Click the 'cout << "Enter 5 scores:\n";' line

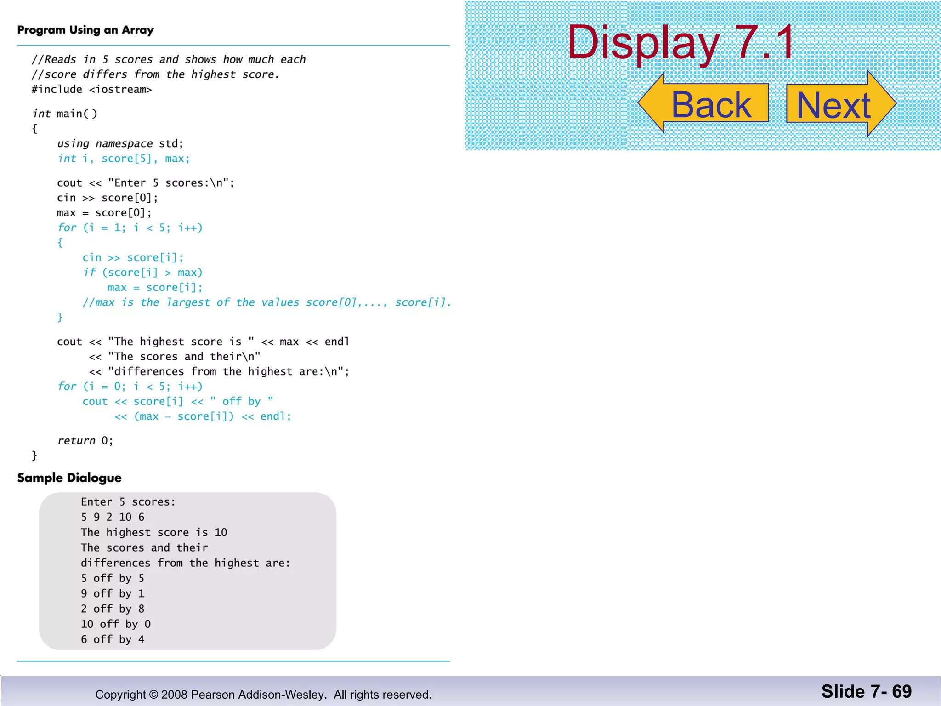click(146, 183)
